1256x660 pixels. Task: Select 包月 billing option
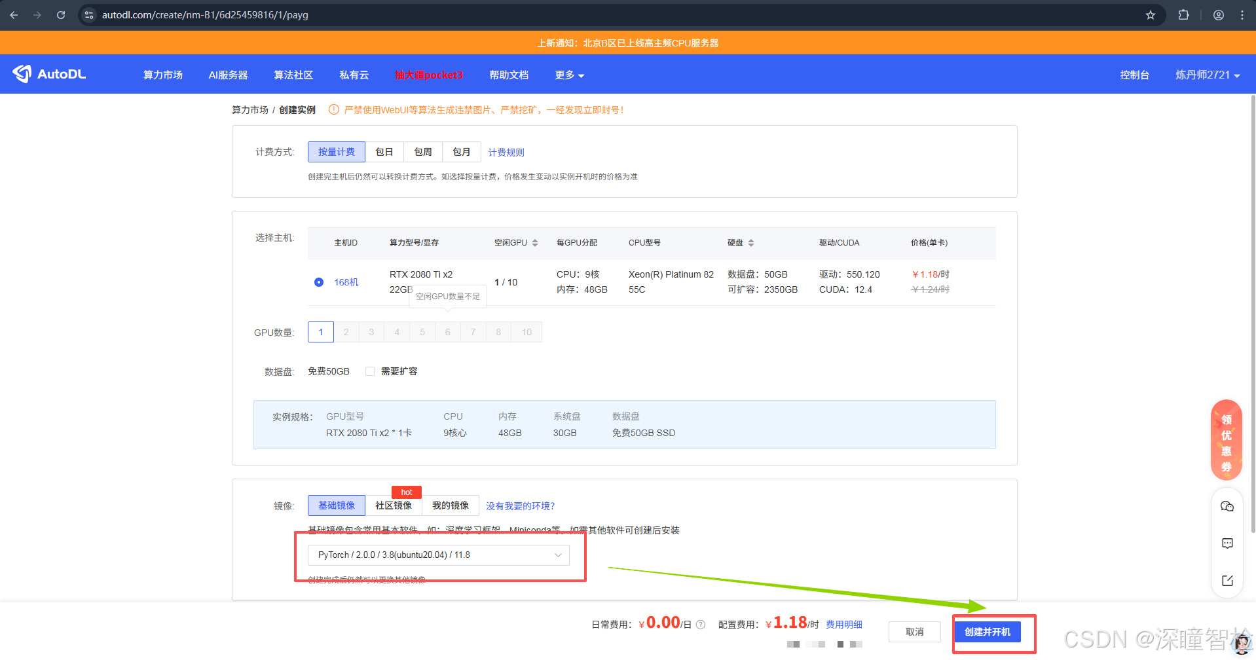[462, 152]
